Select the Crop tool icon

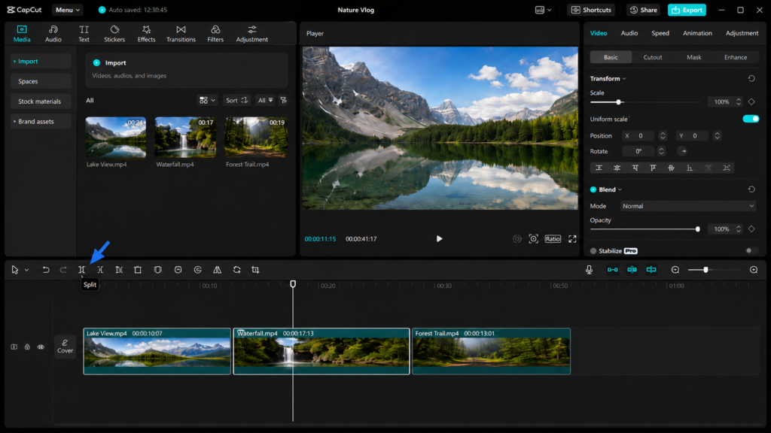pos(255,270)
